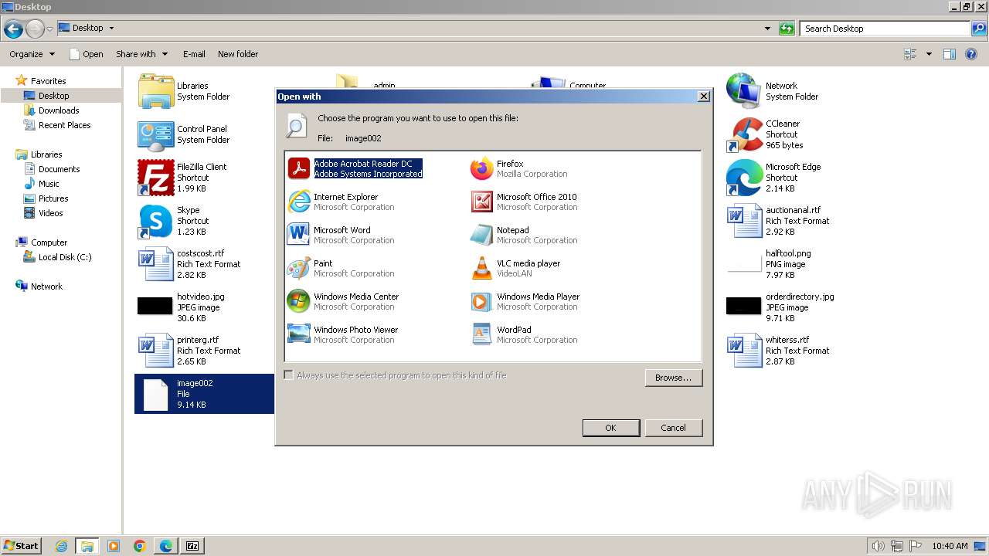The width and height of the screenshot is (989, 556).
Task: Open the address bar history dropdown
Action: coord(767,29)
